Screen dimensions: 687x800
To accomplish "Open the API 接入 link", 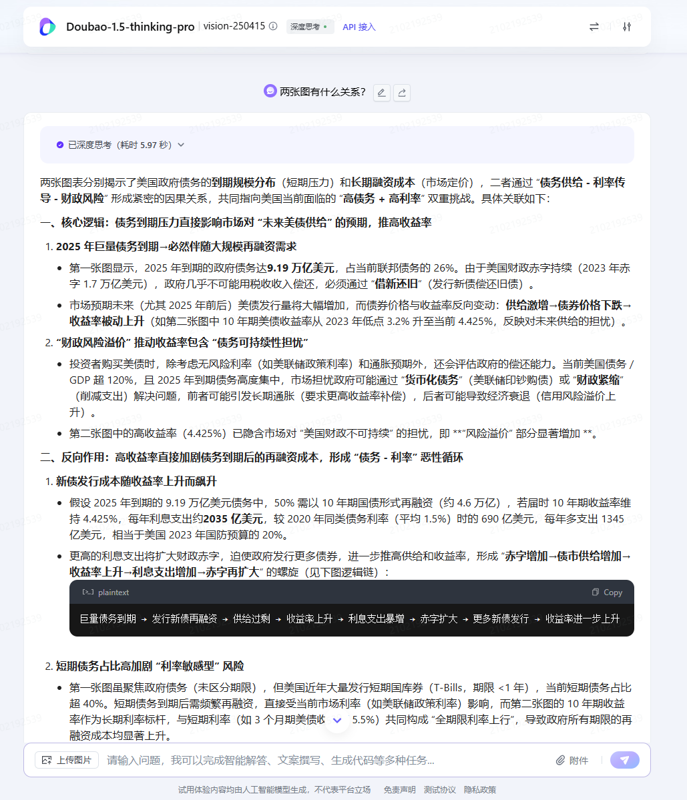I will pyautogui.click(x=359, y=27).
